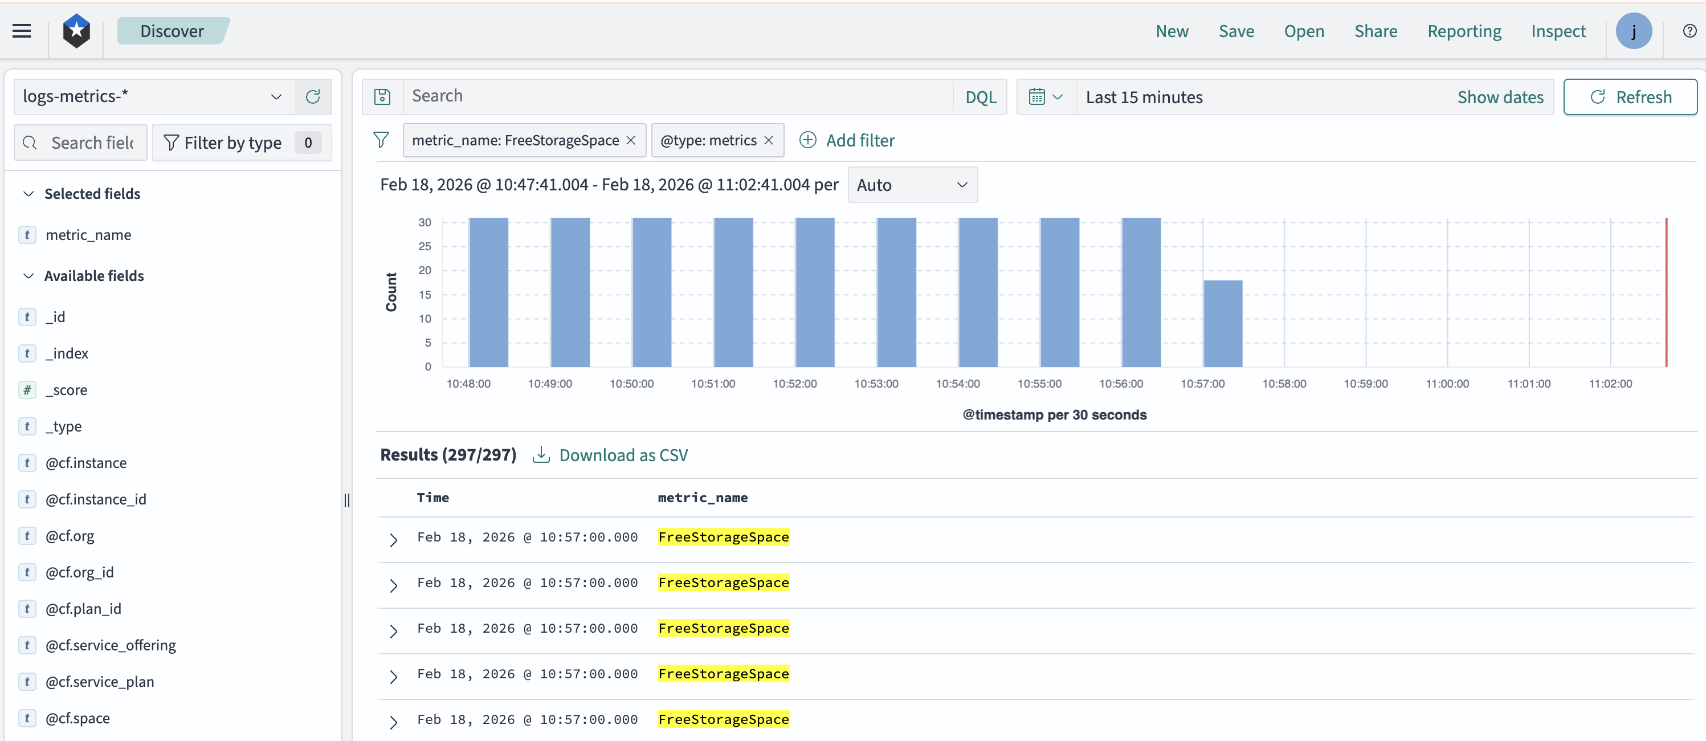Expand the first FreeStorageSpace result row
This screenshot has width=1706, height=741.
tap(394, 539)
